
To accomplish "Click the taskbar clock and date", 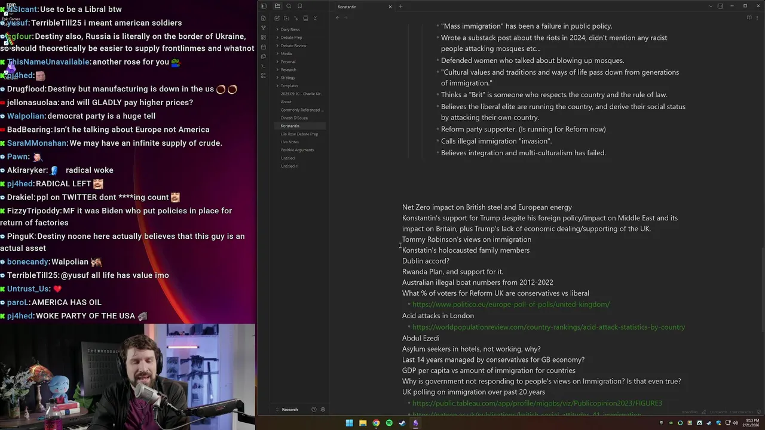I will pos(751,423).
